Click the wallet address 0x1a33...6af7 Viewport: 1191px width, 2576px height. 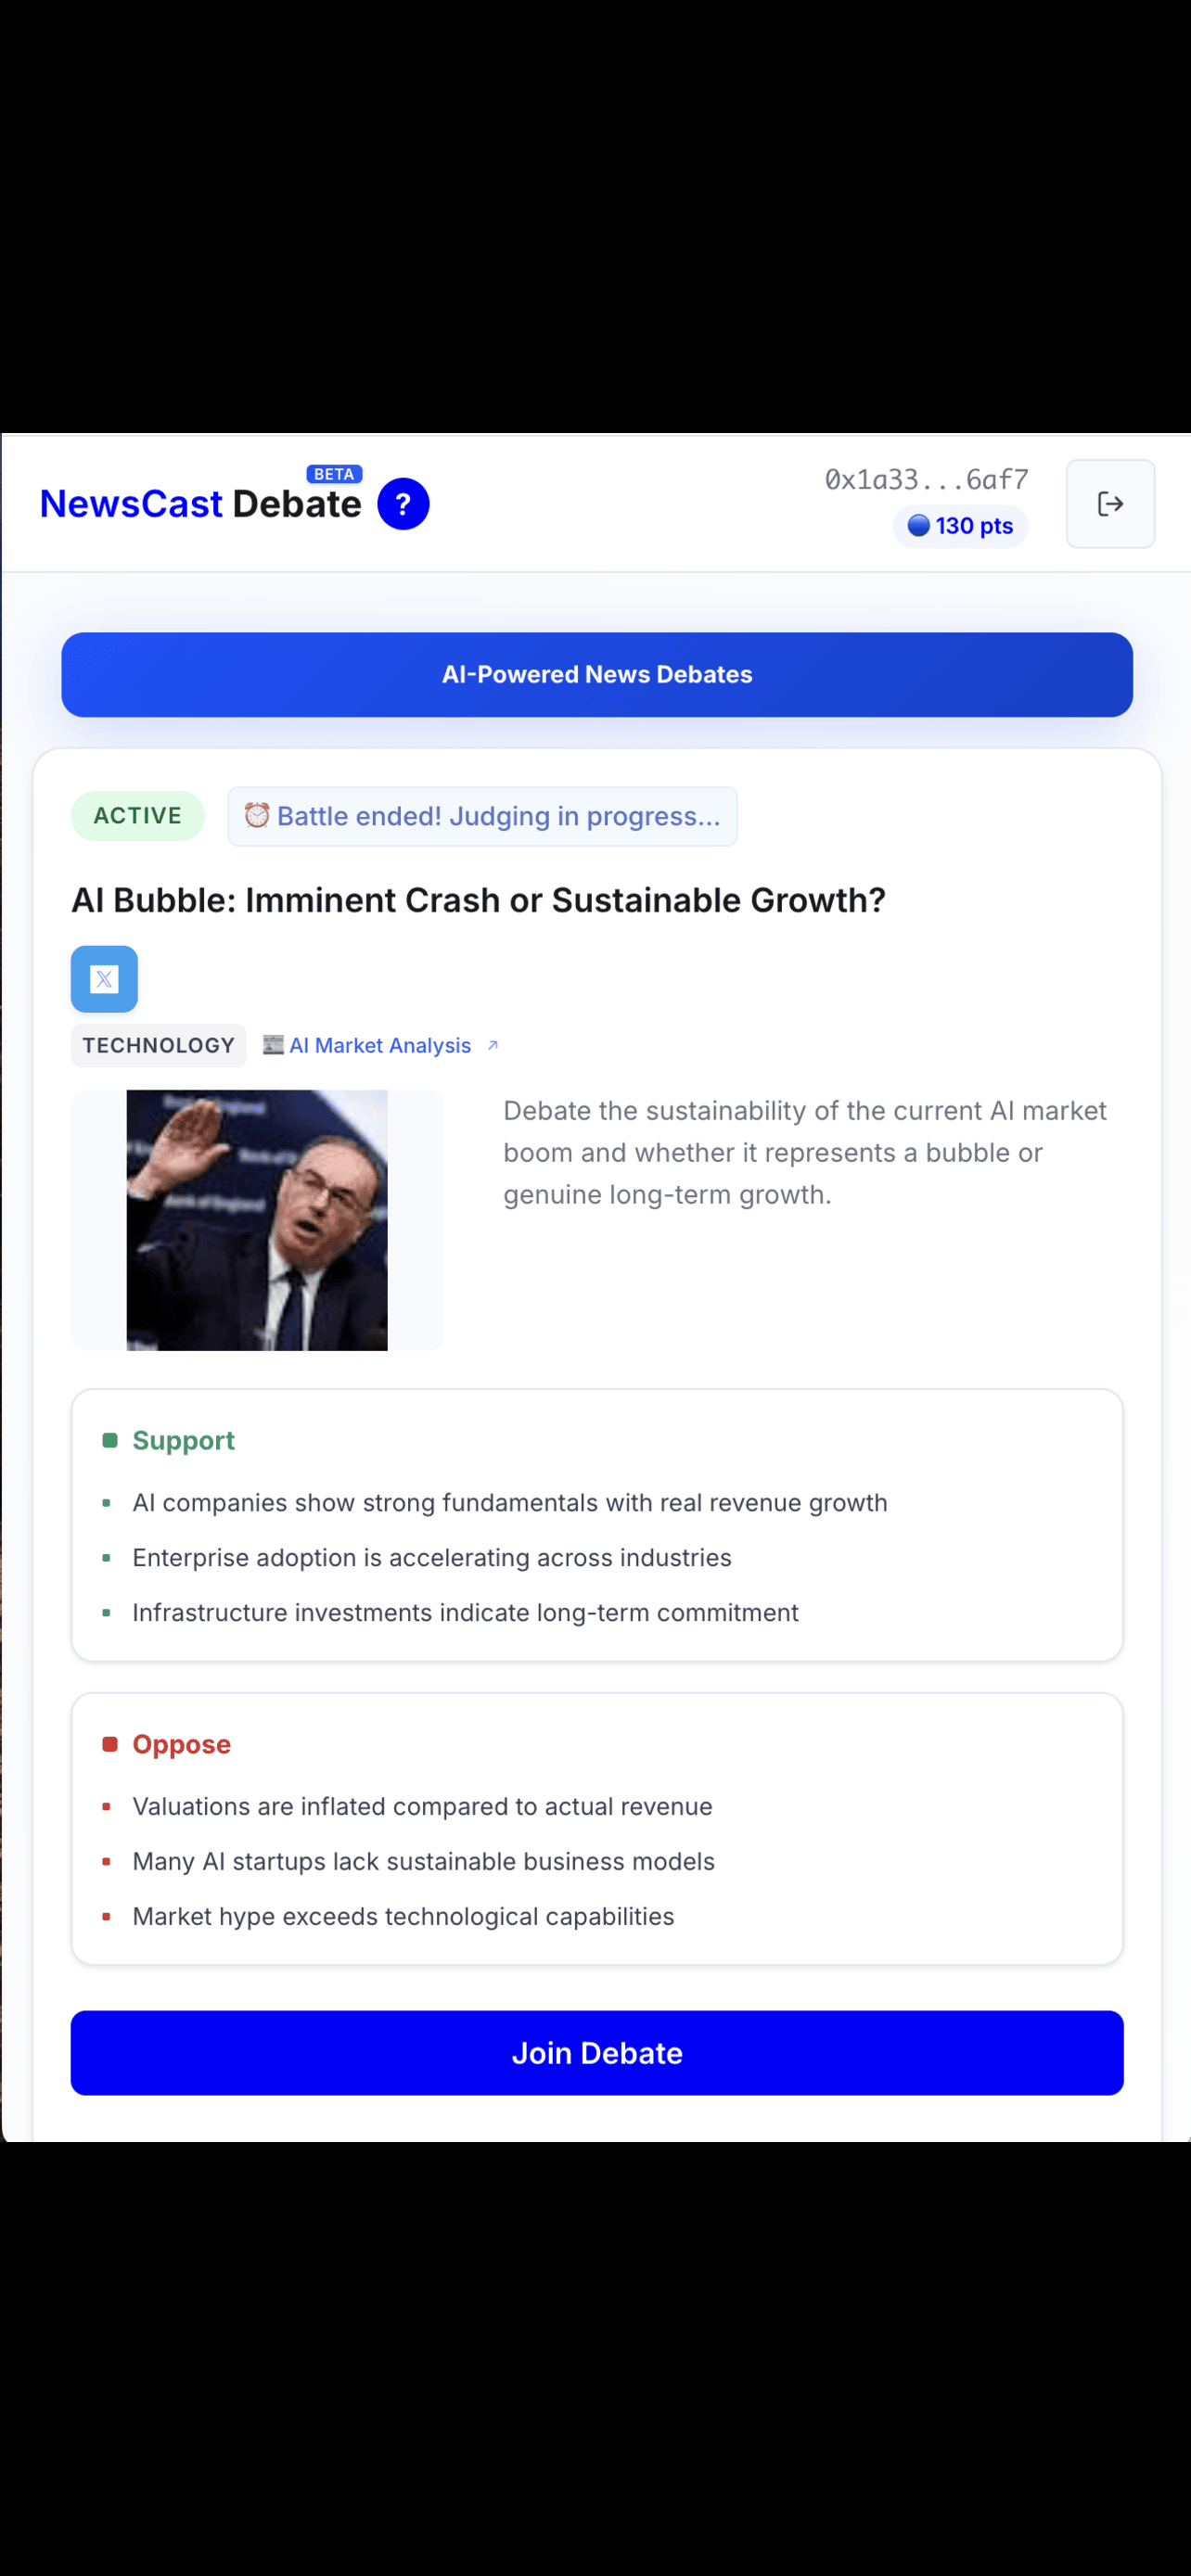pos(926,480)
